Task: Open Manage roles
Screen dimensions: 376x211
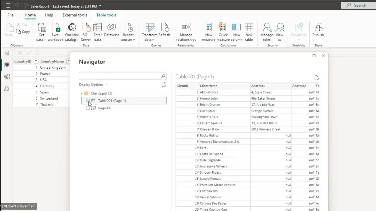Action: 267,32
